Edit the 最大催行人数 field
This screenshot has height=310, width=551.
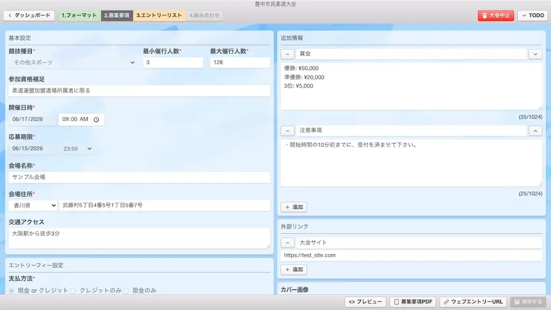tap(240, 62)
